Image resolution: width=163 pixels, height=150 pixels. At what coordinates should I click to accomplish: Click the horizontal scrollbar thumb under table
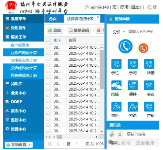[59, 137]
